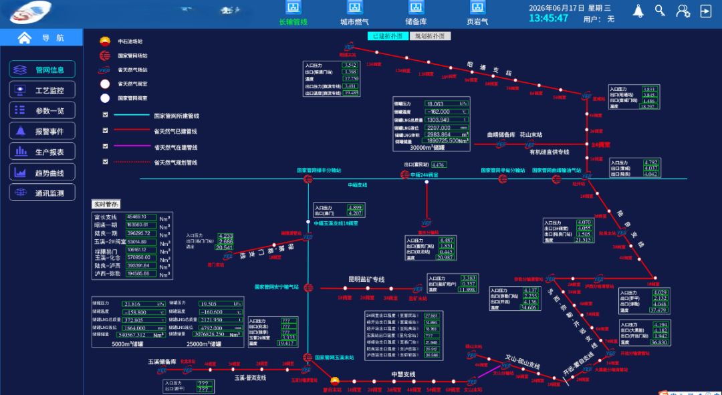The image size is (722, 395).
Task: Click the 陆良末站 station icon
Action: (621, 233)
